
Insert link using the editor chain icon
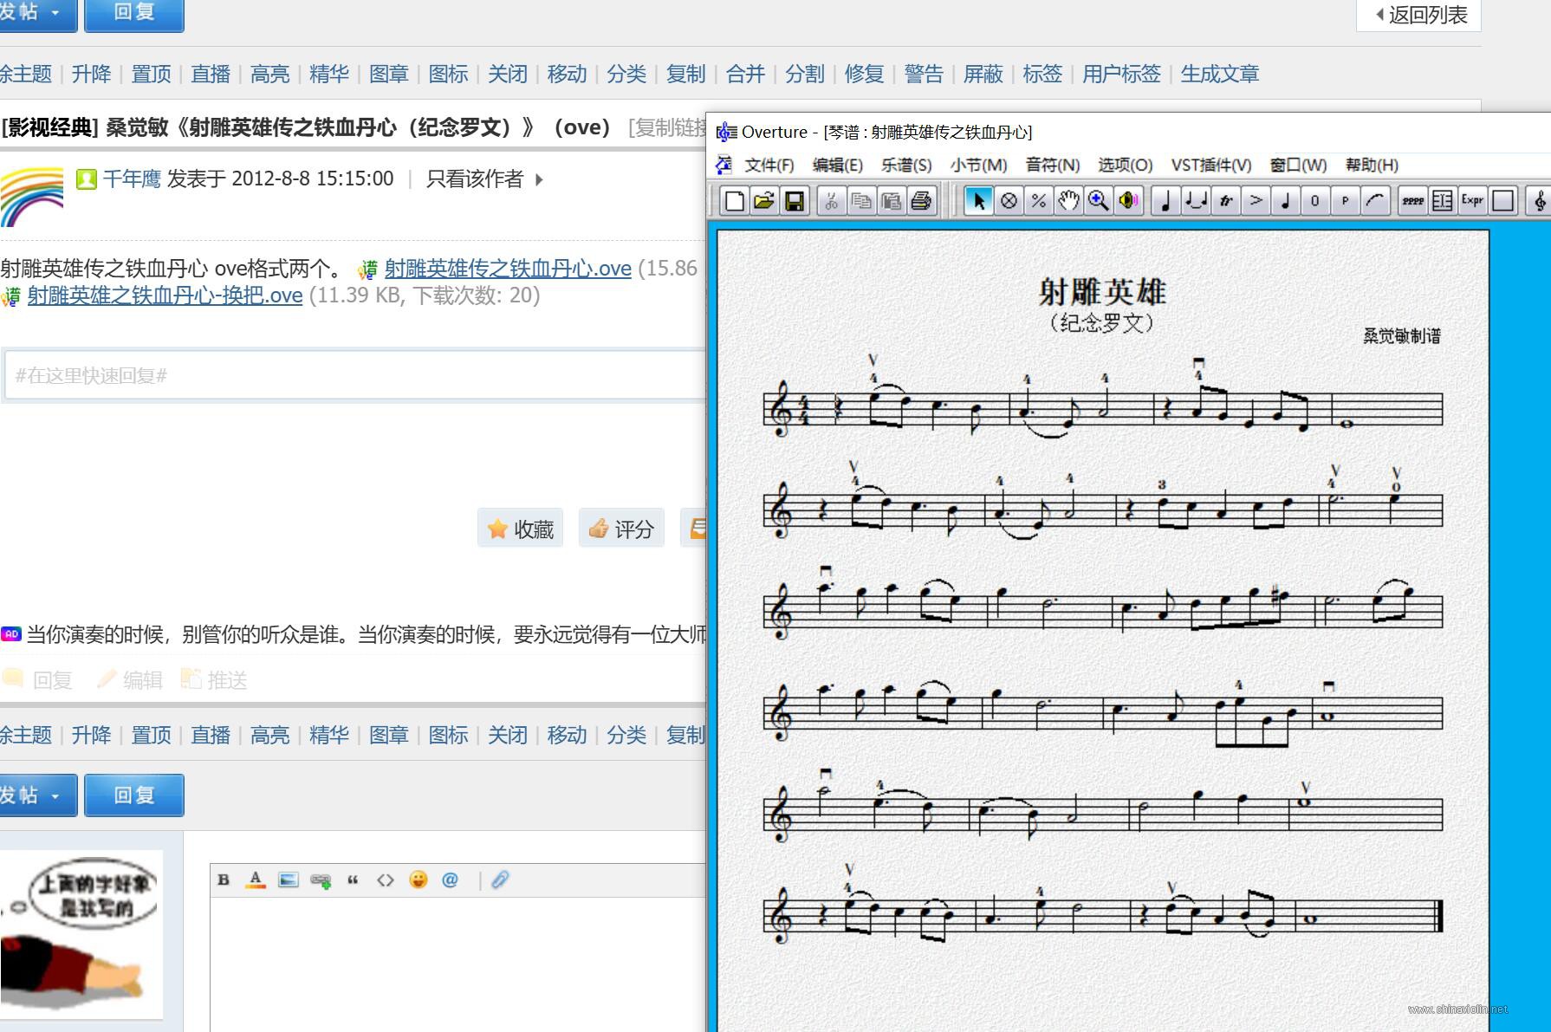pyautogui.click(x=321, y=880)
